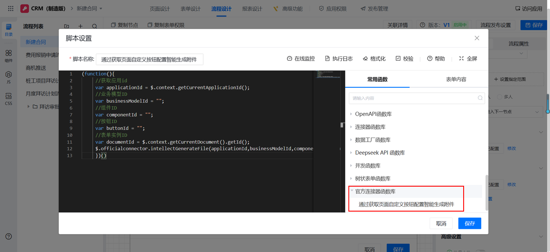
Task: Open 帮助 help in the script dialog
Action: click(x=436, y=59)
